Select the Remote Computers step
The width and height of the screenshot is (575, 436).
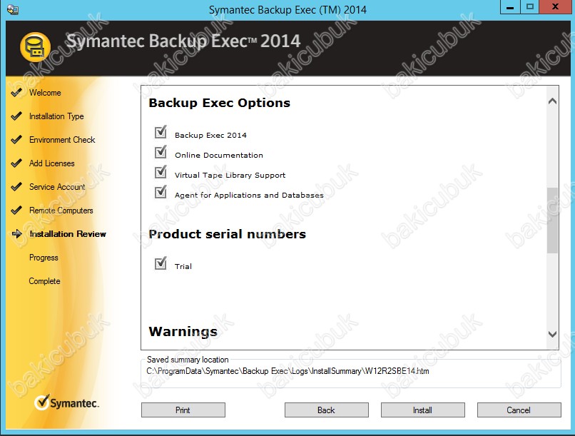[x=61, y=211]
